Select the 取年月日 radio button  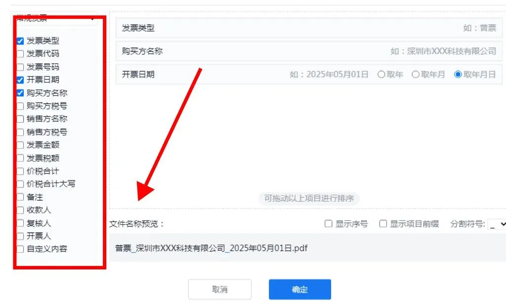458,75
